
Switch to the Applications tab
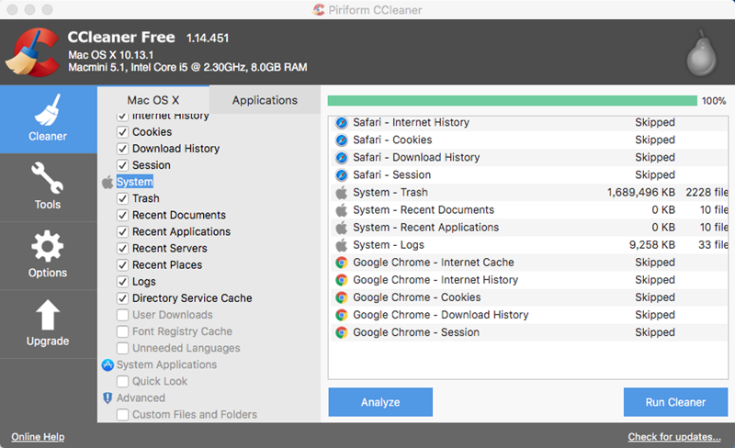(265, 100)
